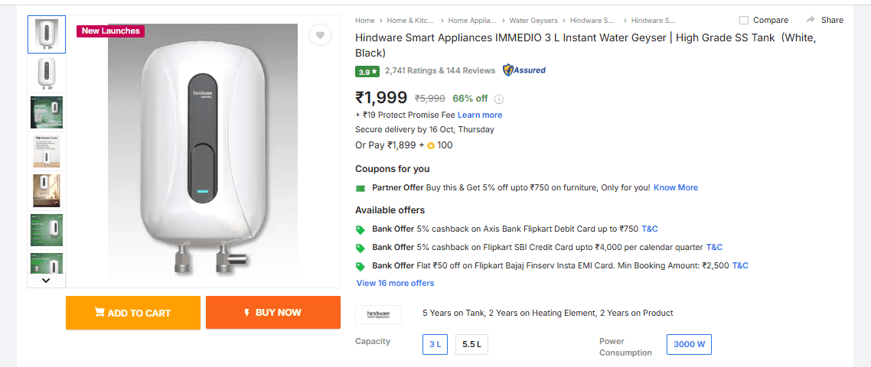Click the heart wishlist icon
This screenshot has height=367, width=871.
point(320,35)
